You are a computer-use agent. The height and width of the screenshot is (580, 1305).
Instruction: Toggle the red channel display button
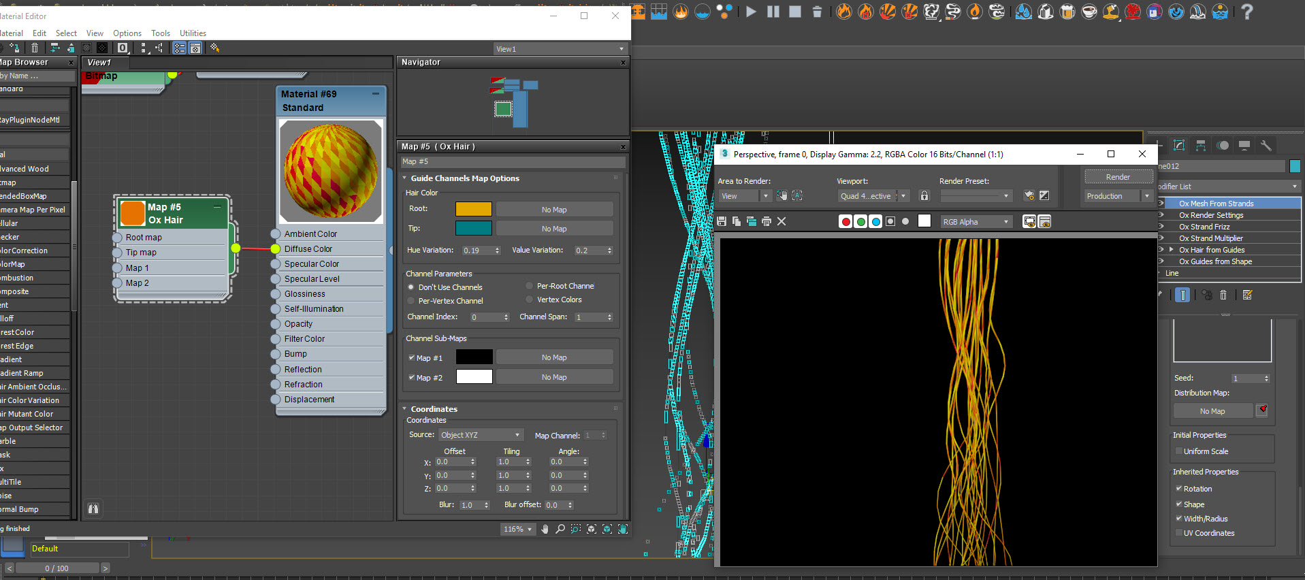coord(845,221)
